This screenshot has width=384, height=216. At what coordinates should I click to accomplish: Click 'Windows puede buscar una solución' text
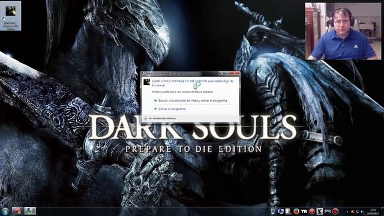click(182, 92)
